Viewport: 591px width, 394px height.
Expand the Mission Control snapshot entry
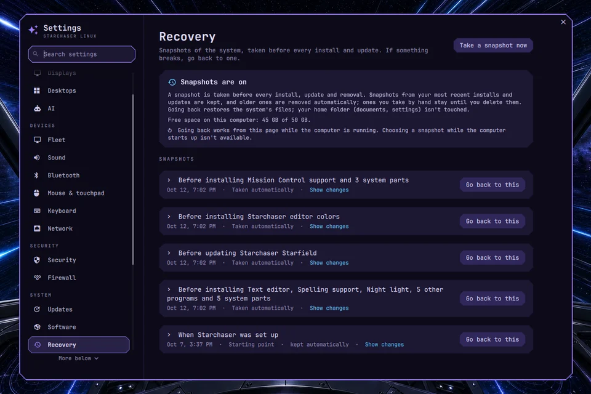[x=169, y=180]
